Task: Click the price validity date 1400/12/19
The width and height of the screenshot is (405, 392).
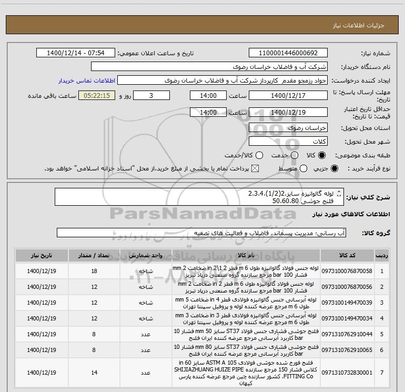Action: coord(288,112)
